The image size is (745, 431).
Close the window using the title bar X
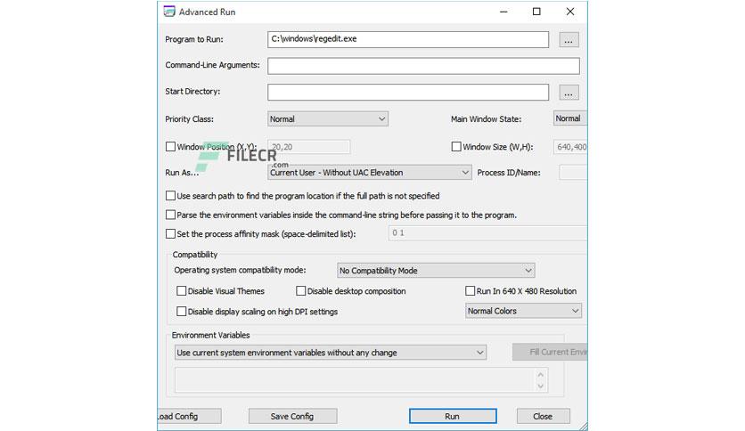tap(570, 12)
